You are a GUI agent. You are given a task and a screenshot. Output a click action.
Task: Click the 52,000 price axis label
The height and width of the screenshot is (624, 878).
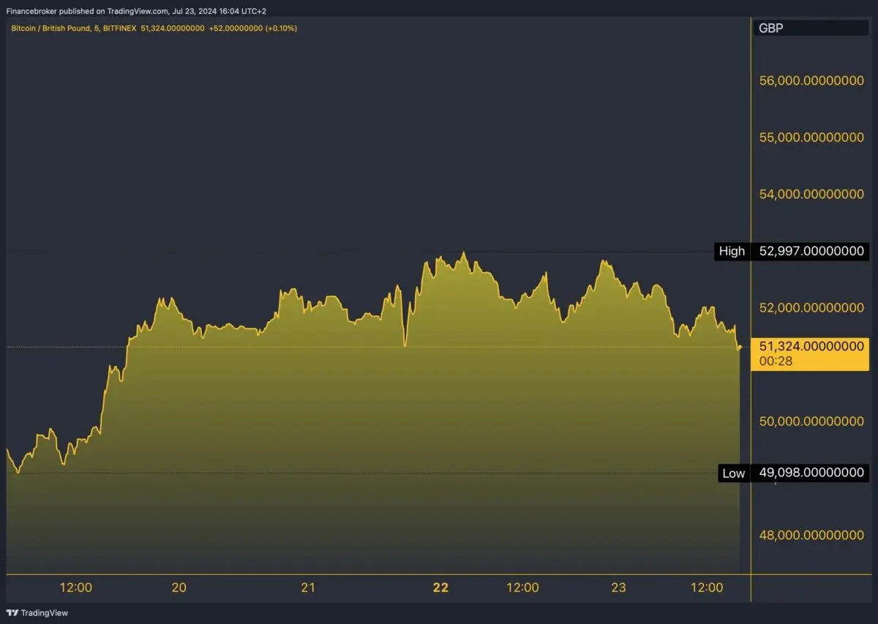811,308
